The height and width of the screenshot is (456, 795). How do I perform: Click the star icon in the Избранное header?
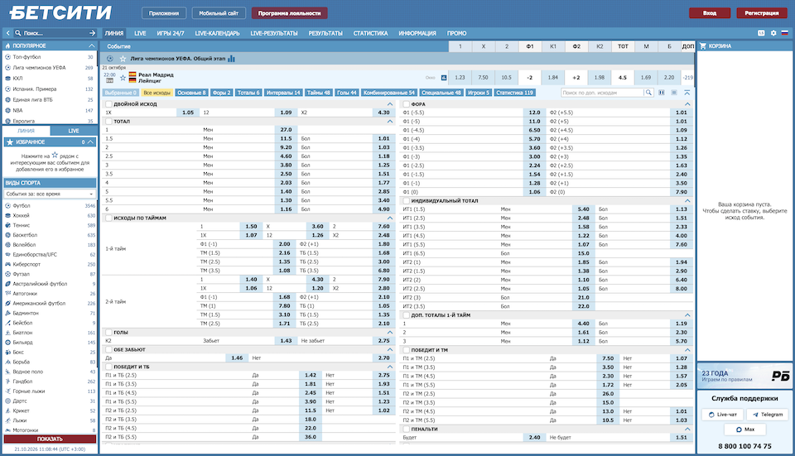pos(10,142)
